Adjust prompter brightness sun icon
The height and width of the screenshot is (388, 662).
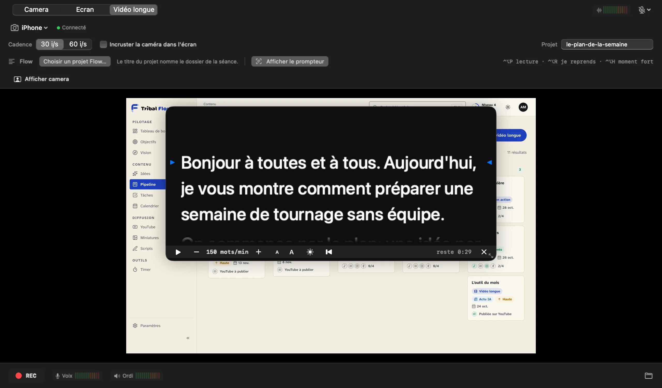pyautogui.click(x=310, y=252)
